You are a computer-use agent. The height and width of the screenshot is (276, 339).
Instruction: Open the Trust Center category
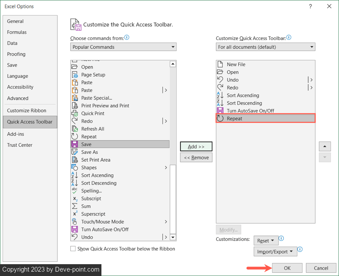click(x=20, y=145)
